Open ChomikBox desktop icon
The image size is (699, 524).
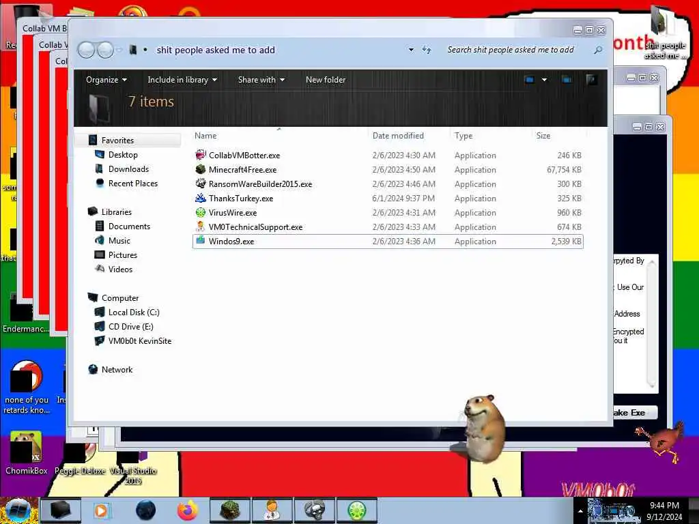click(26, 454)
